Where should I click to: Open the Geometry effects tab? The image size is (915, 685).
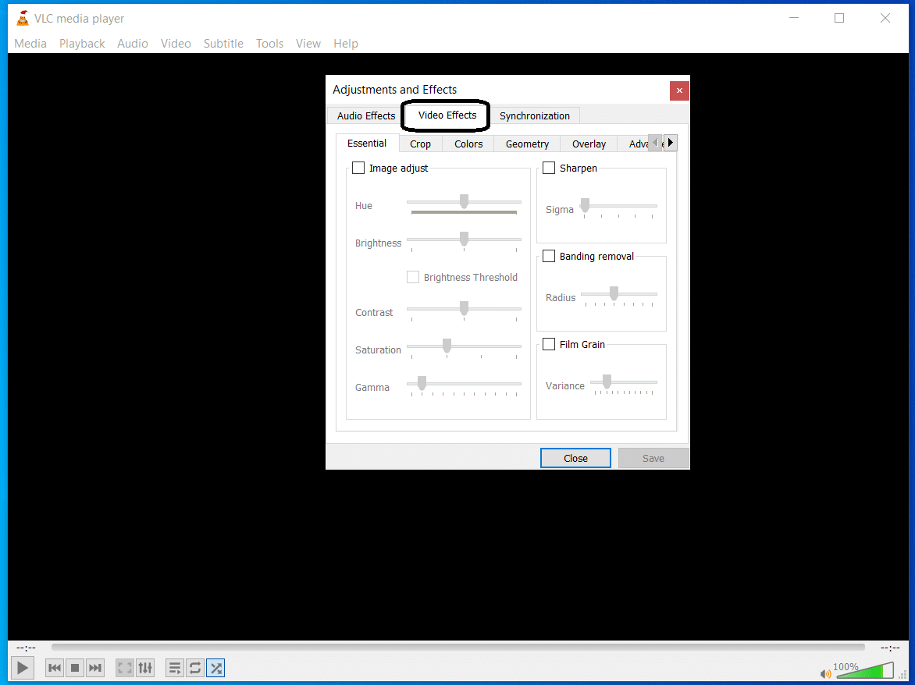tap(526, 144)
